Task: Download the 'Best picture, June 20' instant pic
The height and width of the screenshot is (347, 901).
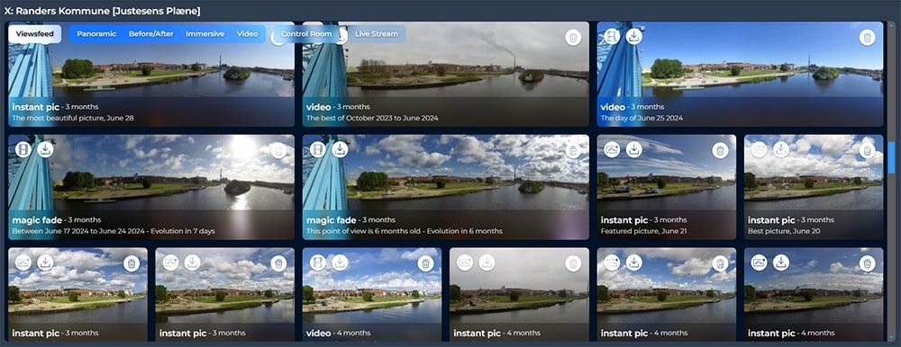Action: tap(781, 150)
